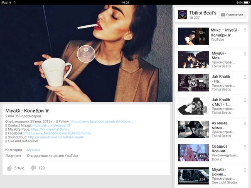This screenshot has height=188, width=251.
Task: Tap the Tbilisi Beat's channel avatar
Action: pyautogui.click(x=182, y=15)
